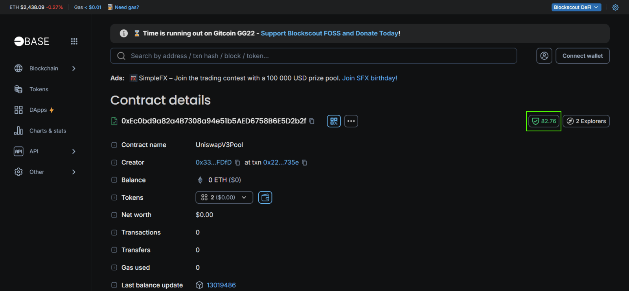Image resolution: width=629 pixels, height=291 pixels.
Task: Click the info icon beside Contract name
Action: (x=114, y=145)
